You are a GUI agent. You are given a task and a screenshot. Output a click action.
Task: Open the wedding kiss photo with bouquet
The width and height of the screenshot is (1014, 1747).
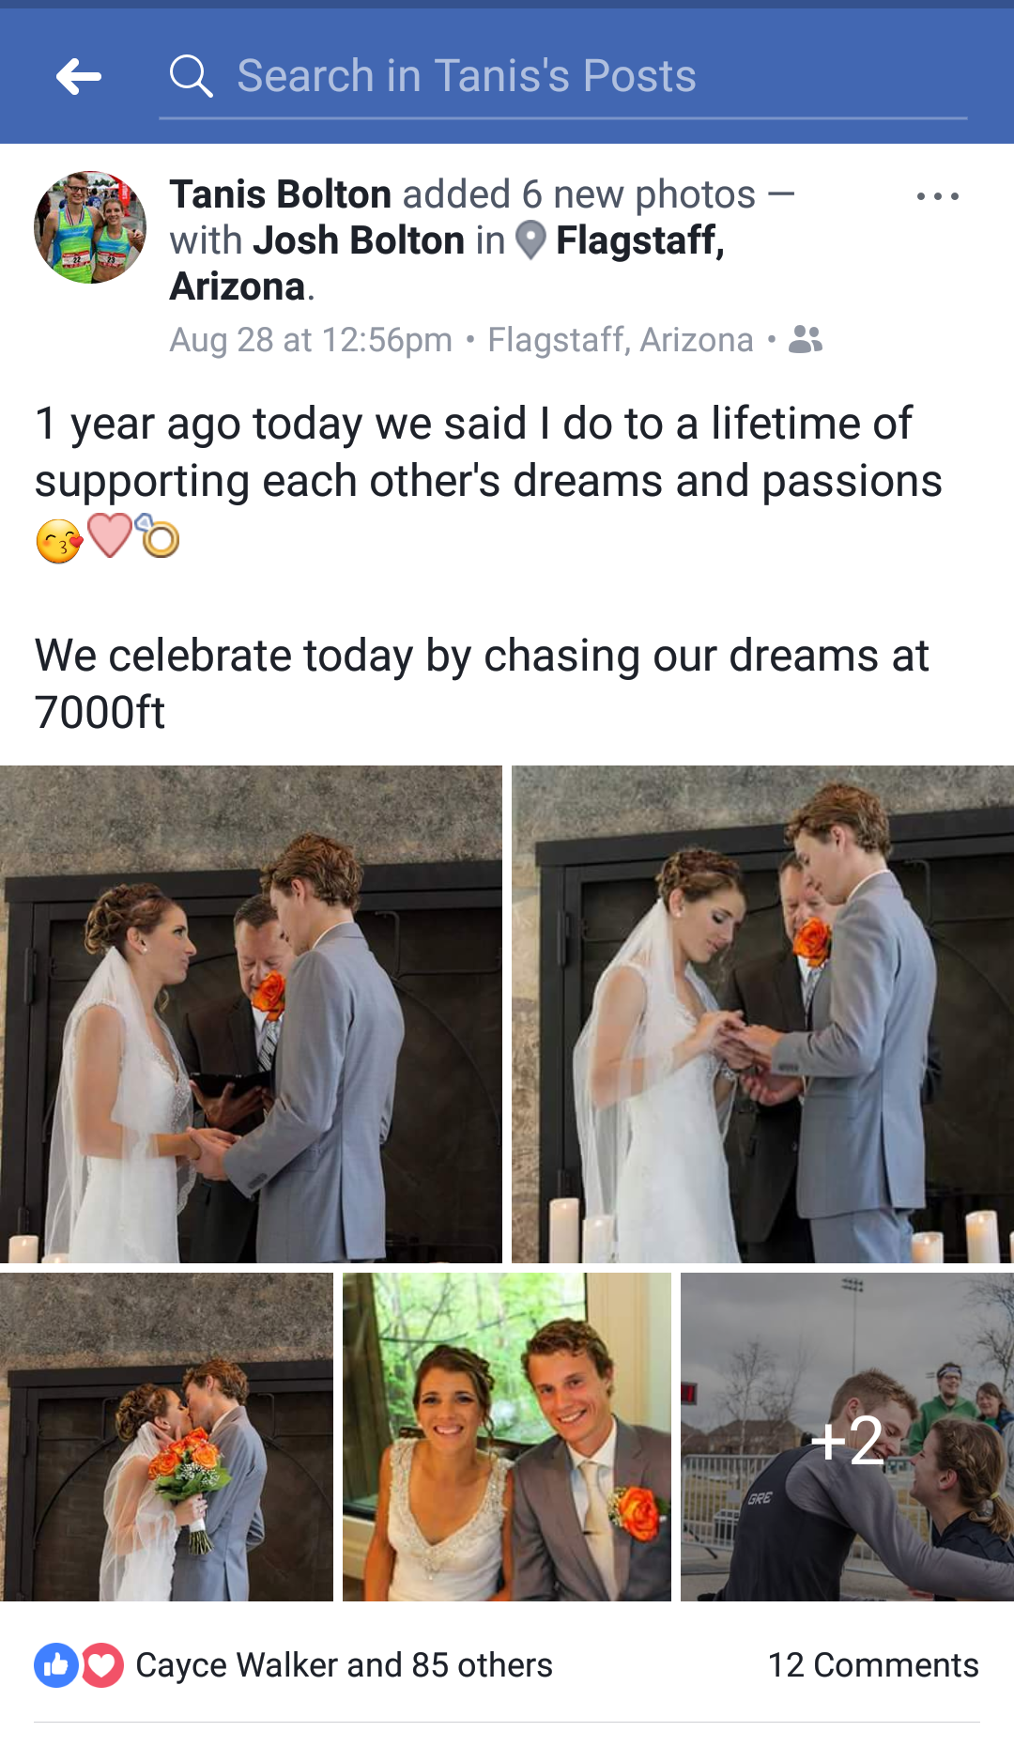(166, 1437)
